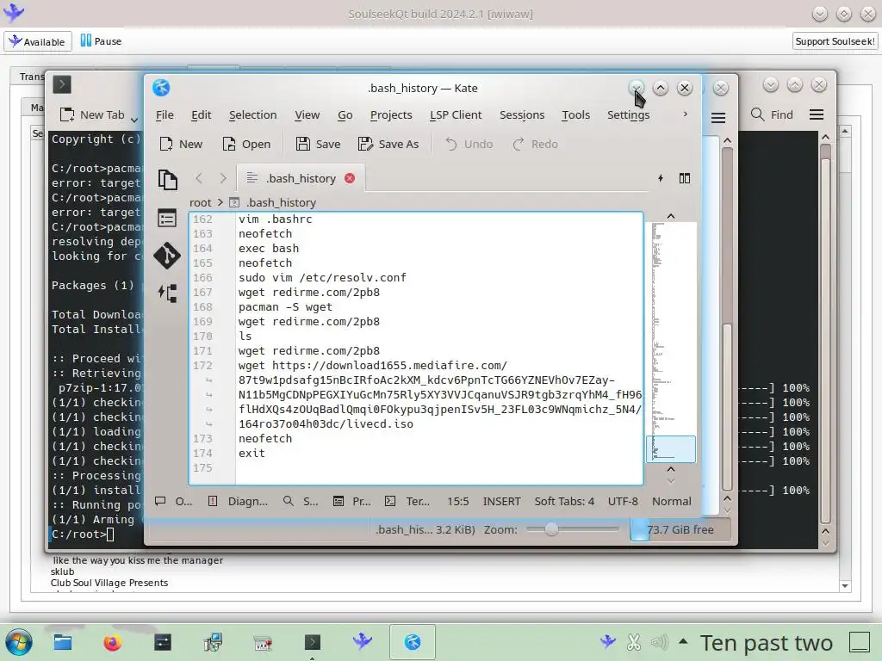Screen dimensions: 882x661
Task: Open the Projects menu in Kate
Action: (x=391, y=114)
